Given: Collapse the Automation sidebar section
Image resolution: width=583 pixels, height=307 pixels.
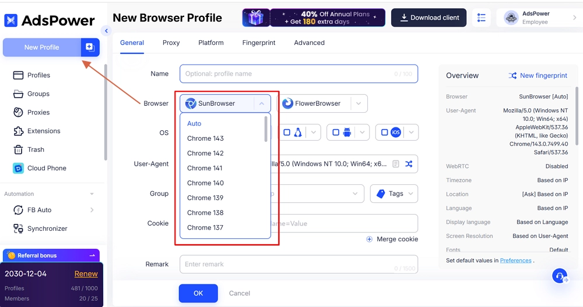Looking at the screenshot, I should coord(92,194).
